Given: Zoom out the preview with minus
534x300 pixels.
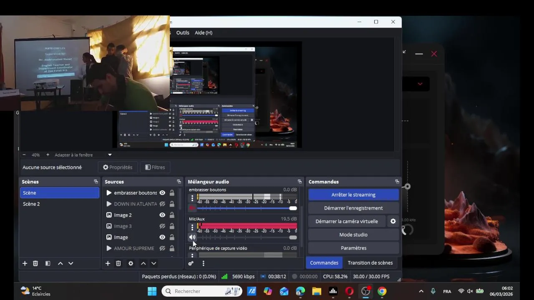Looking at the screenshot, I should [x=24, y=155].
